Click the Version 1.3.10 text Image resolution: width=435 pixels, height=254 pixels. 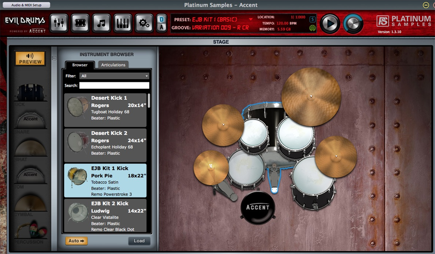point(389,32)
